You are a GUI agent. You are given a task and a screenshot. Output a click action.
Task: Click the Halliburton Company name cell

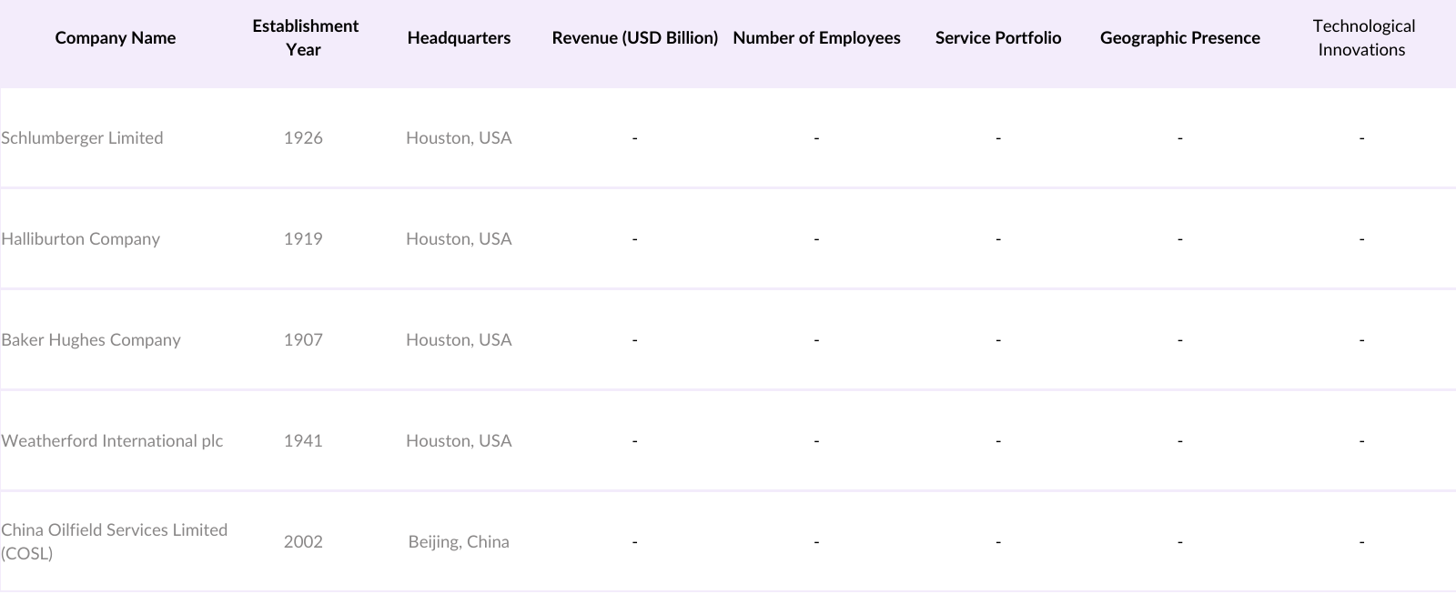80,239
